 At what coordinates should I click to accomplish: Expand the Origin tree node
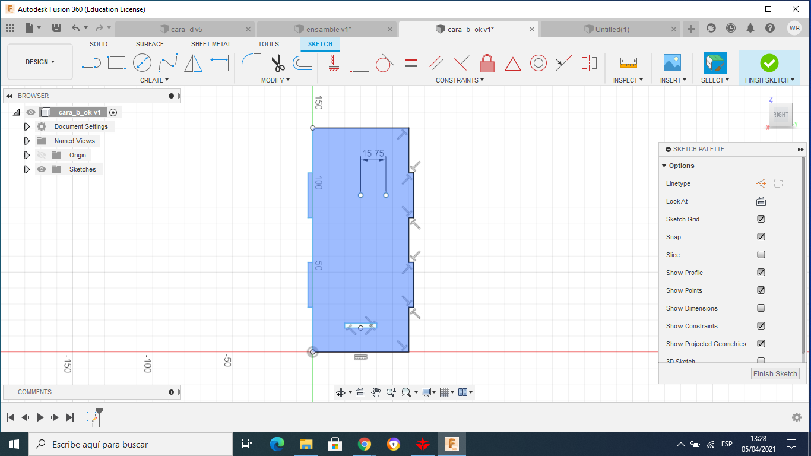coord(27,155)
